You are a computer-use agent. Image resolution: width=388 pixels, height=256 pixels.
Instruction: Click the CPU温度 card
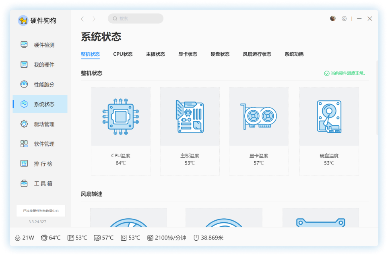[121, 131]
